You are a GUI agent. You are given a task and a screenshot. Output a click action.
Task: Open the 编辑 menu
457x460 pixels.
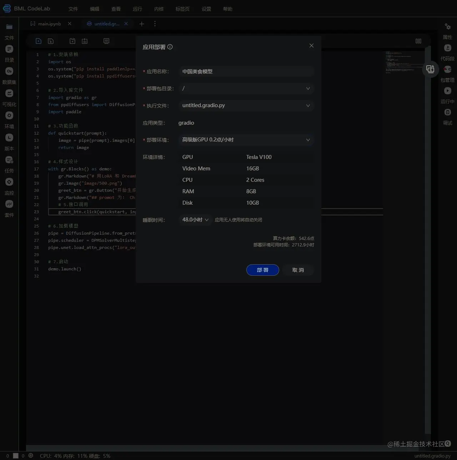click(x=95, y=9)
